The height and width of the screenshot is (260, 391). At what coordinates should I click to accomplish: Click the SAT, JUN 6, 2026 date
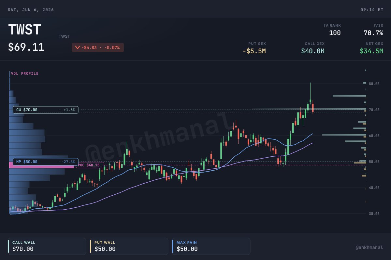[31, 10]
